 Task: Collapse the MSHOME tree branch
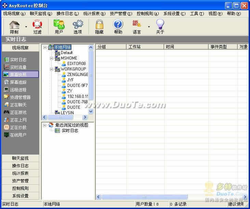(x=51, y=58)
